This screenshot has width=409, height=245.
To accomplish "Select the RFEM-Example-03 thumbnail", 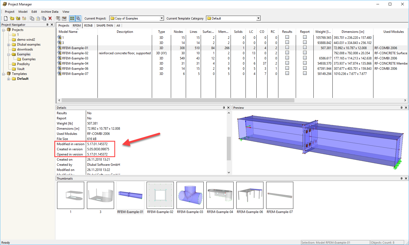I will coord(190,195).
